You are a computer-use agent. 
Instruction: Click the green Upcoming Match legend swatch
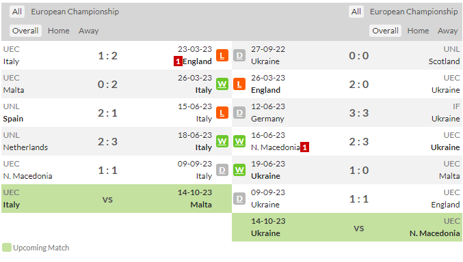coord(6,248)
